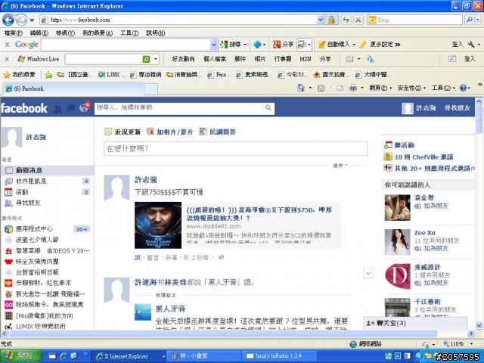Open the address bar history dropdown
This screenshot has width=484, height=363.
pyautogui.click(x=321, y=20)
